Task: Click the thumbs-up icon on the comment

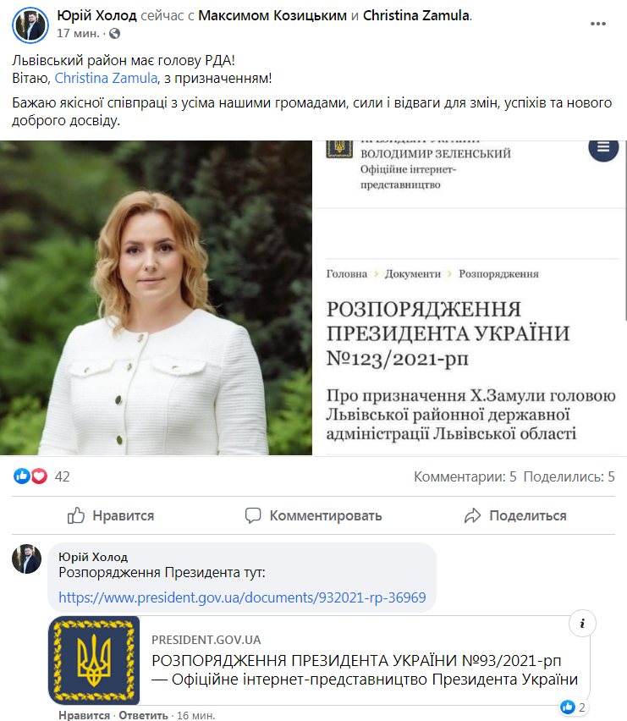Action: click(567, 707)
